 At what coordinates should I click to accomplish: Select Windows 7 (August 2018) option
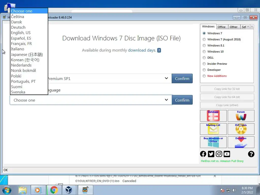pyautogui.click(x=204, y=39)
